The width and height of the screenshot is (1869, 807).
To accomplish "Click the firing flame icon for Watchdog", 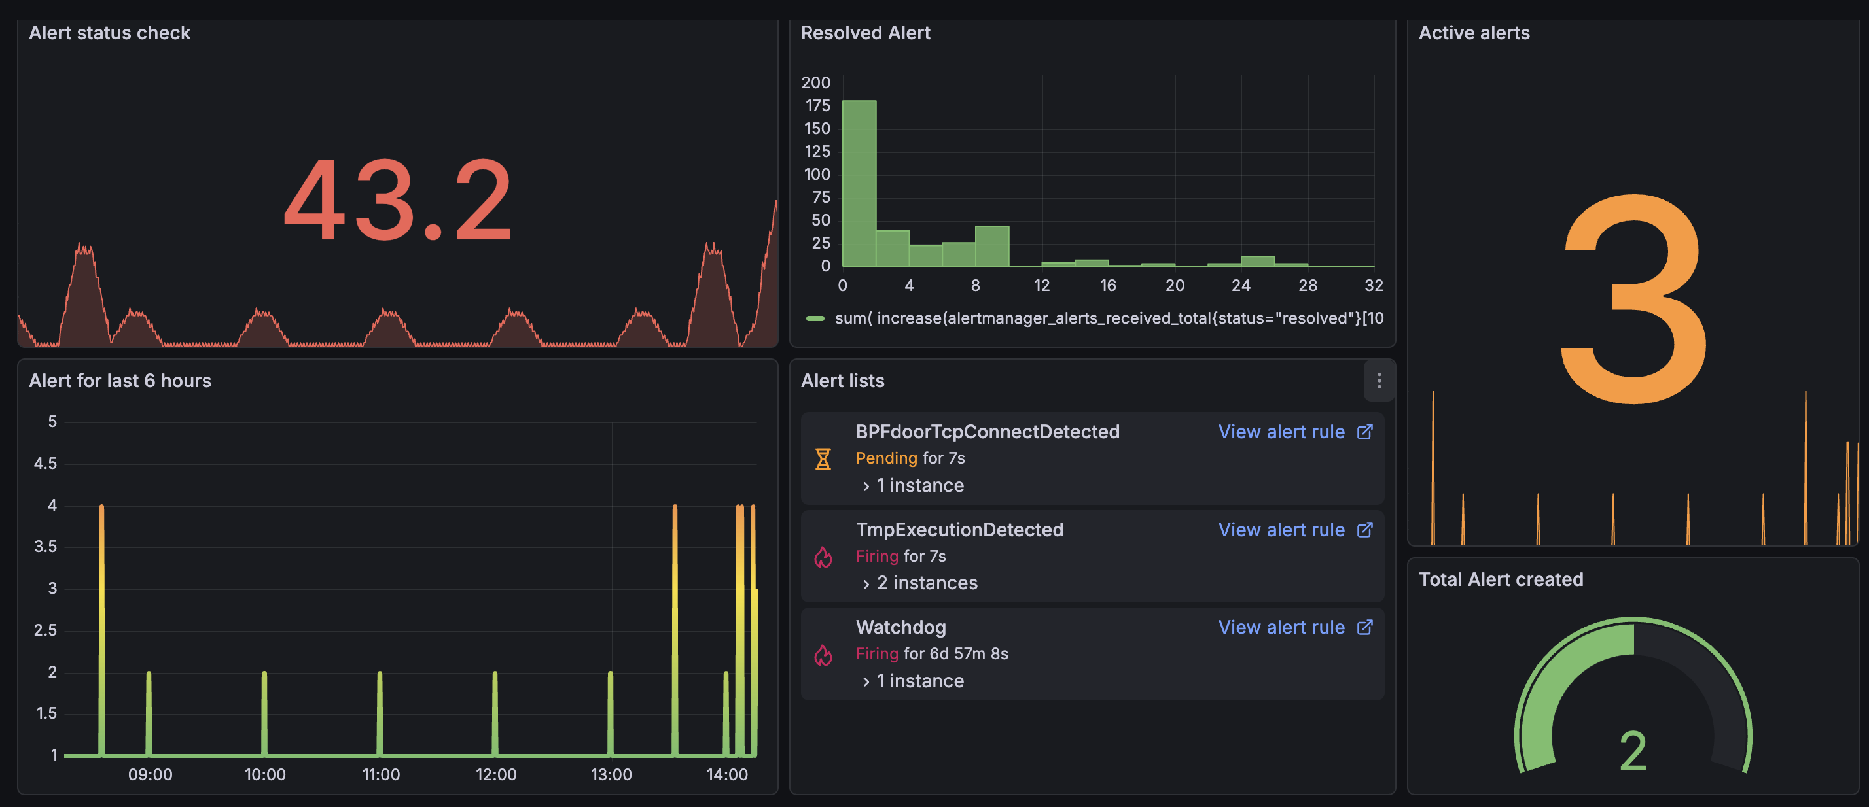I will pos(823,655).
